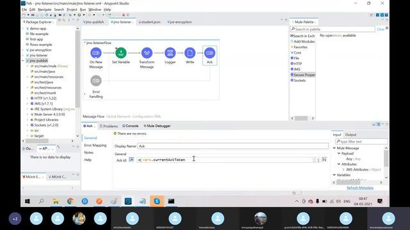
Task: Open the command prompt taskbar icon
Action: 171,201
